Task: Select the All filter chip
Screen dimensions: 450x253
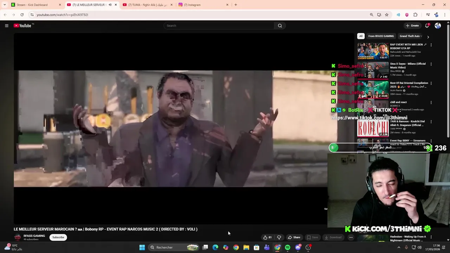Action: pyautogui.click(x=361, y=36)
